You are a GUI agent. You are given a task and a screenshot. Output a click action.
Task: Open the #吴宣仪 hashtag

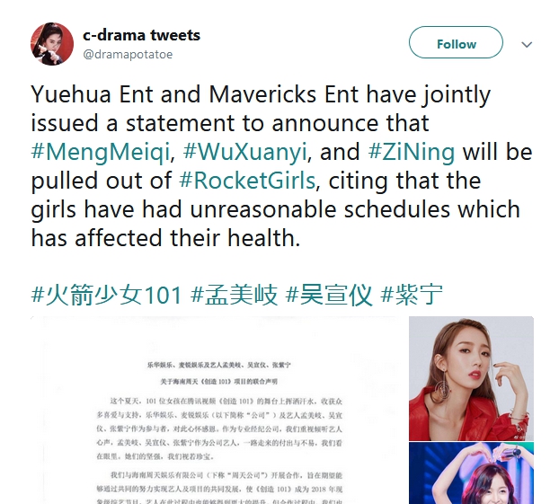[x=329, y=295]
